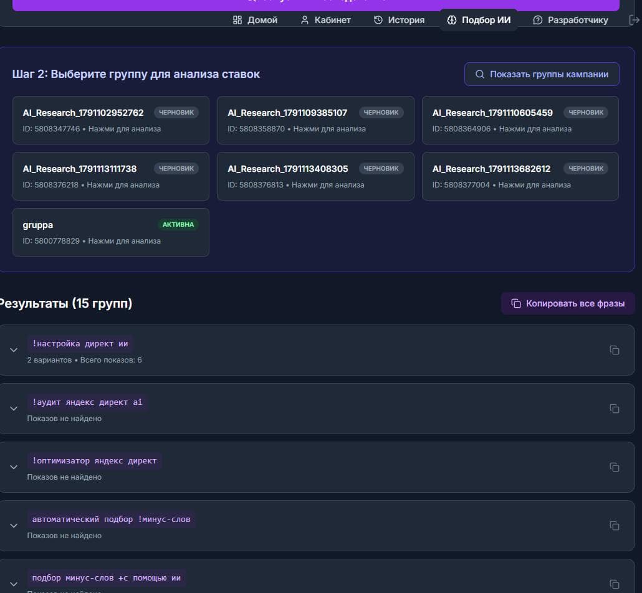Screen dimensions: 642x593
Task: Expand the '!аудит яндекс директ ai' result group
Action: coord(14,409)
